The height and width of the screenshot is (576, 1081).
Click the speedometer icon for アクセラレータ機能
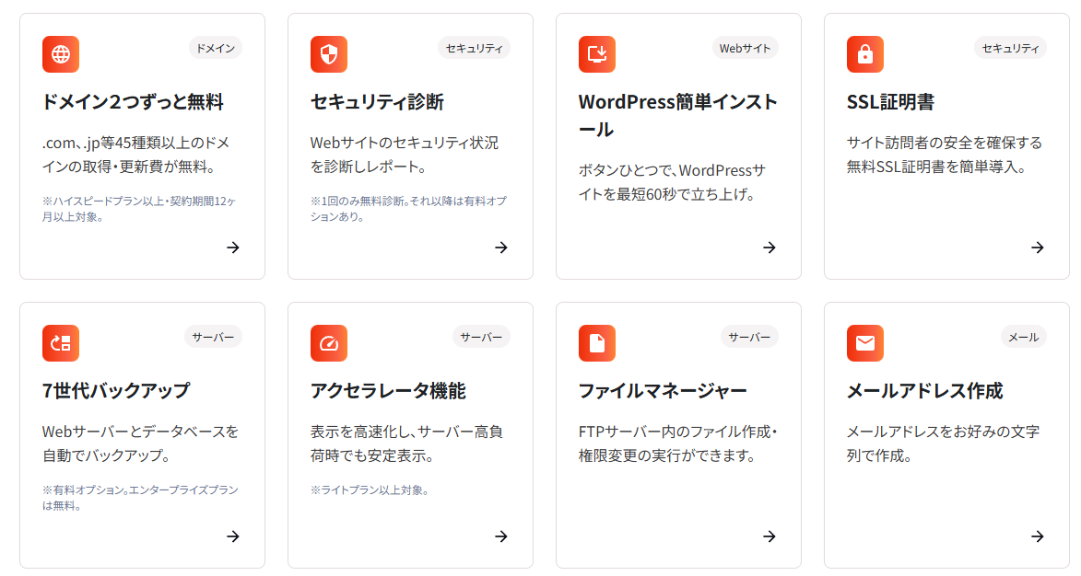pos(329,343)
